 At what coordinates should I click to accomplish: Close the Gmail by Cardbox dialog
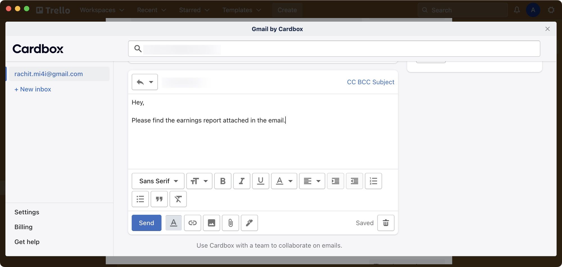pos(547,29)
